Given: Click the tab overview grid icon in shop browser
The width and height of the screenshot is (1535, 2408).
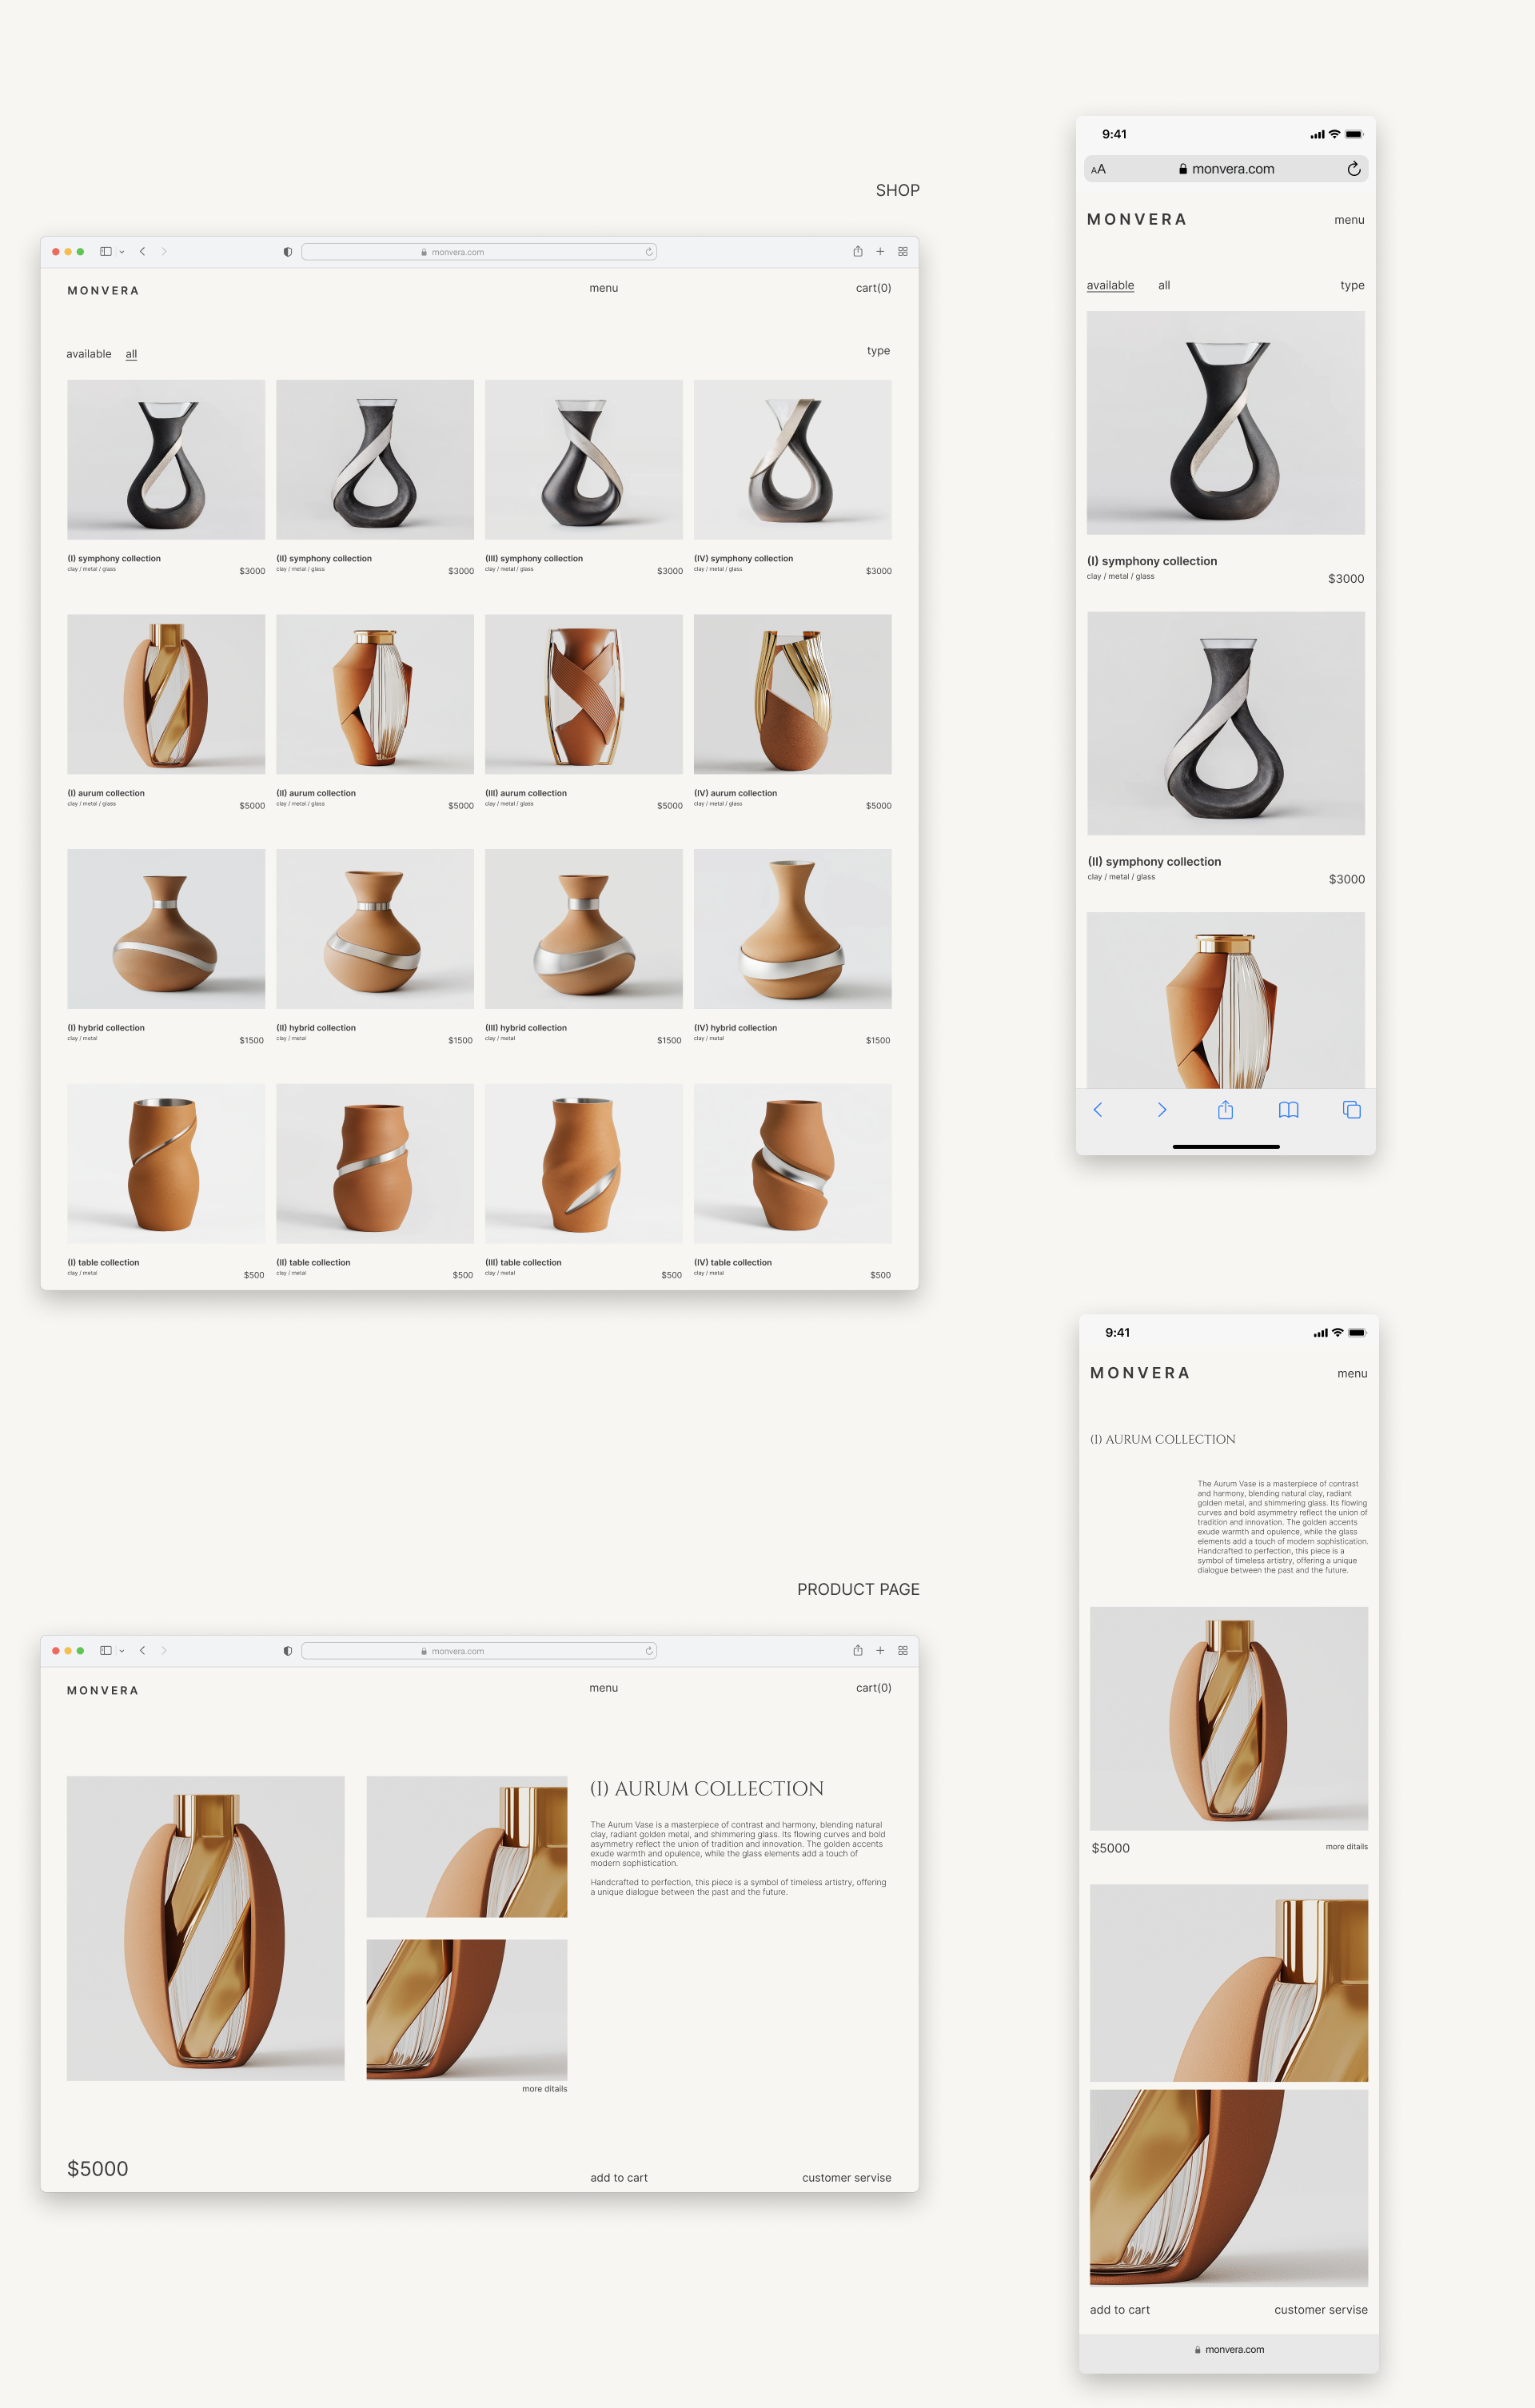Looking at the screenshot, I should click(903, 252).
